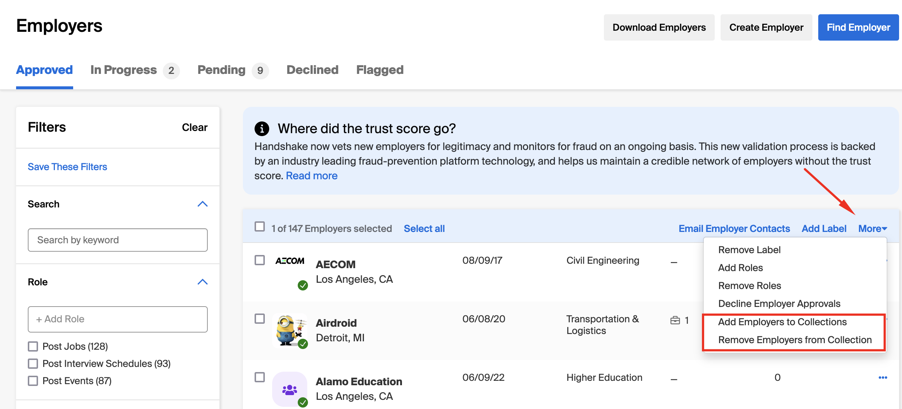Image resolution: width=902 pixels, height=409 pixels.
Task: Switch to the Pending tab
Action: (x=233, y=70)
